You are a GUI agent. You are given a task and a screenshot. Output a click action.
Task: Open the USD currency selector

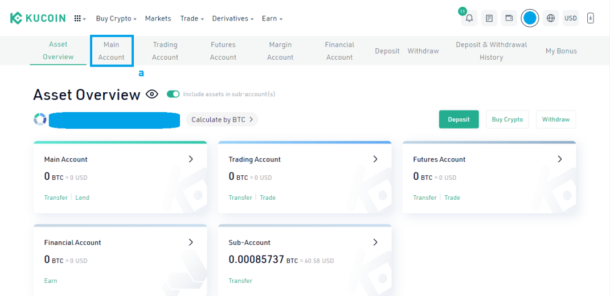(570, 18)
